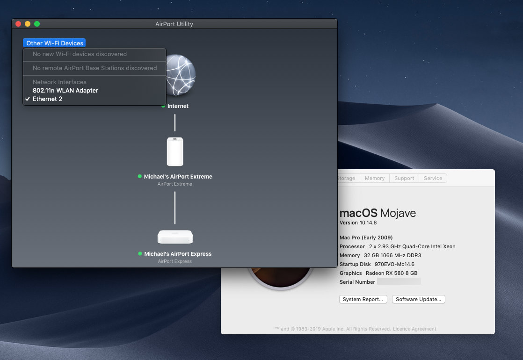Screen dimensions: 523x360
Task: Click the Internet globe icon
Action: tap(181, 75)
